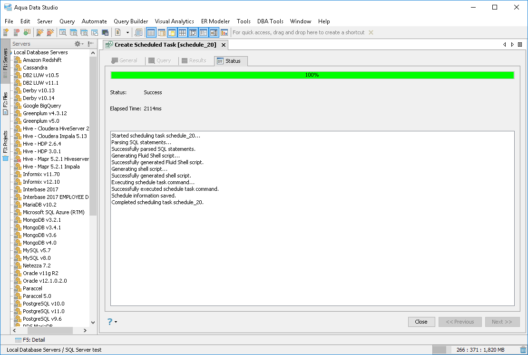The width and height of the screenshot is (528, 355).
Task: Click the Next button
Action: (502, 322)
